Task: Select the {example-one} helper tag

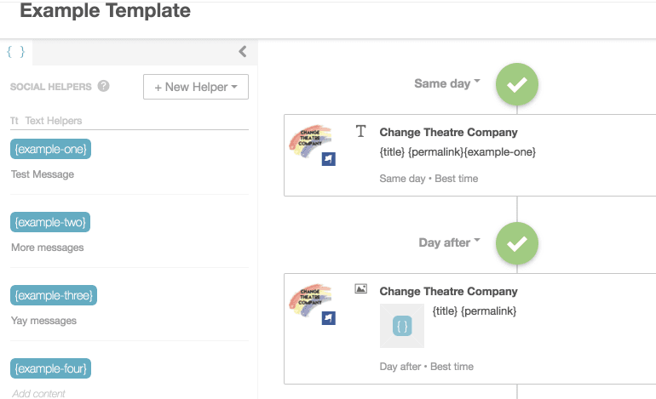Action: tap(50, 149)
